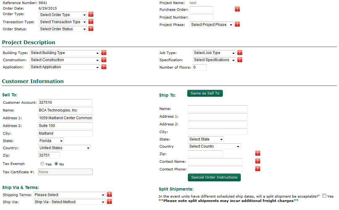The image size is (339, 210).
Task: Click the Reference Number value 9841
Action: (x=43, y=3)
